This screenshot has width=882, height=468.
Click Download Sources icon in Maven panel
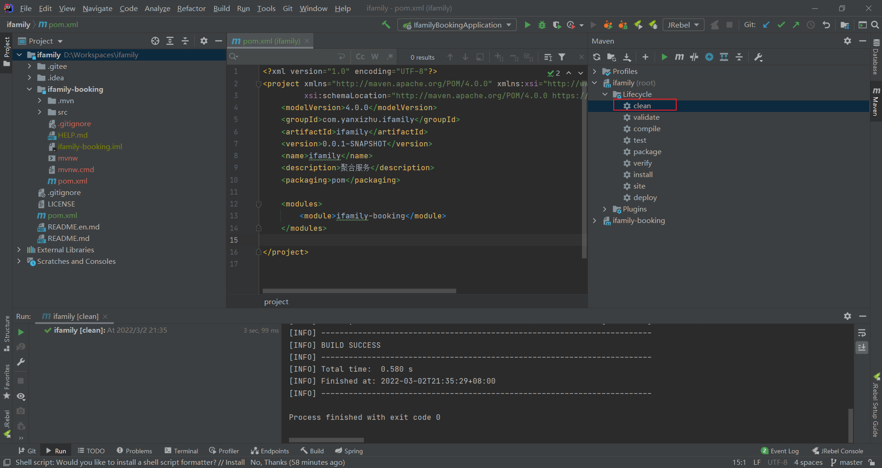tap(627, 57)
